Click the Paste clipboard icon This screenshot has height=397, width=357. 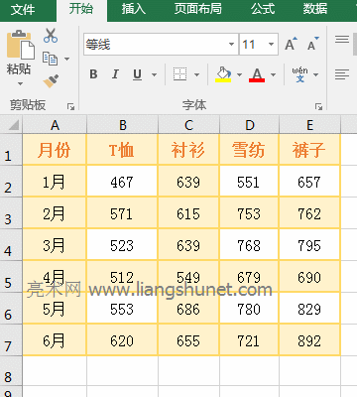[x=21, y=45]
